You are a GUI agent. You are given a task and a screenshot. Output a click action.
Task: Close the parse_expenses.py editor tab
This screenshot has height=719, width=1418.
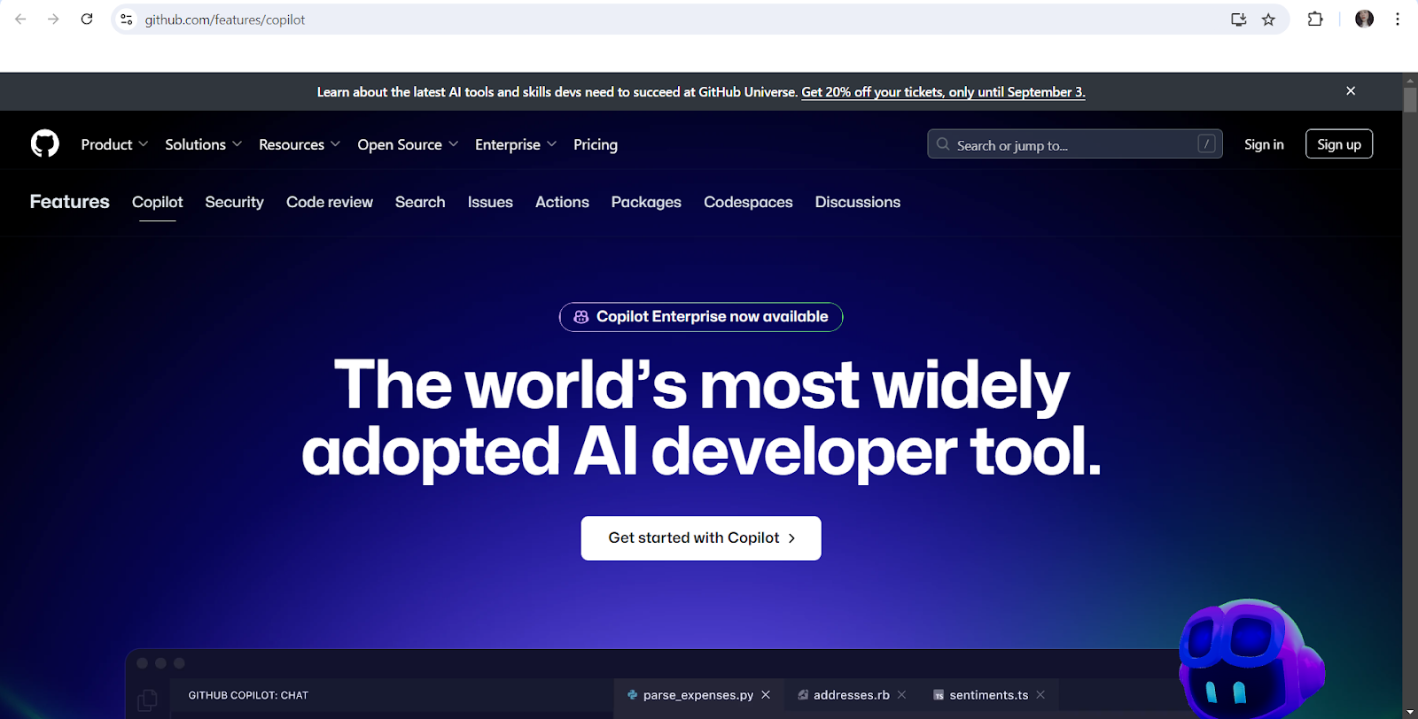pyautogui.click(x=766, y=695)
